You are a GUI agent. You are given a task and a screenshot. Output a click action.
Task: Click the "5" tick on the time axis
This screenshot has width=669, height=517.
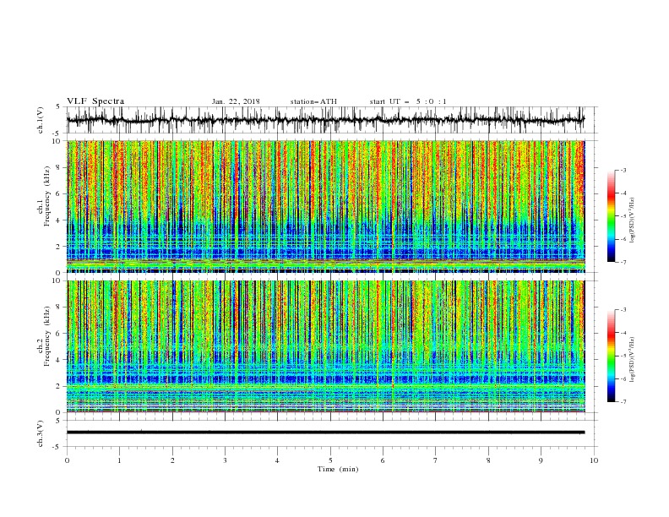tap(330, 460)
